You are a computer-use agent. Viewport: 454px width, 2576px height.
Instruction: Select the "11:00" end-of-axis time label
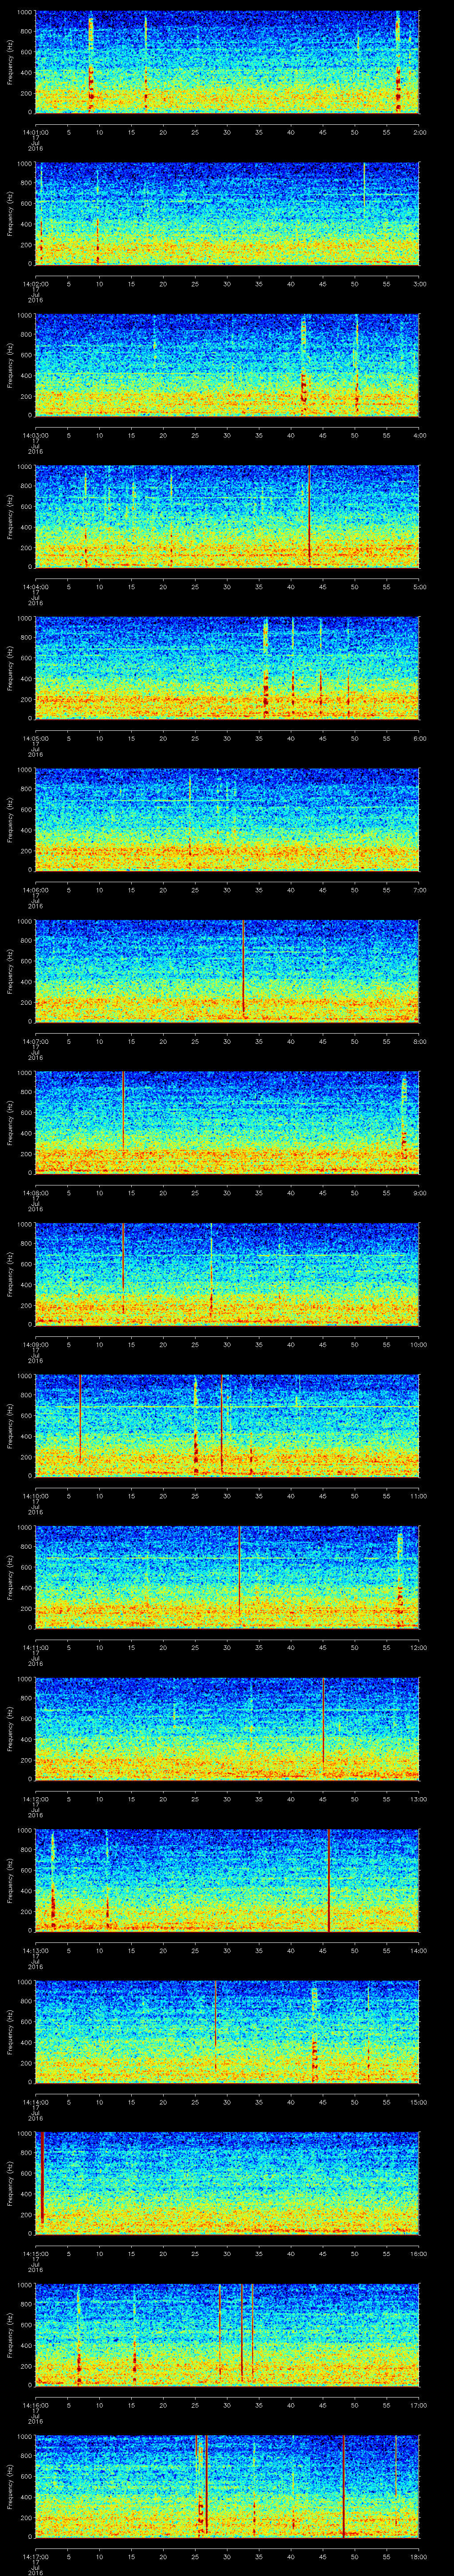419,1495
